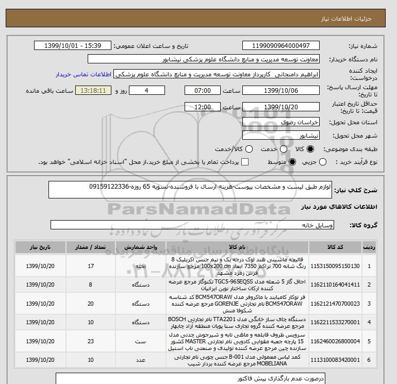
Task: Click unit ست in row 5
Action: click(141, 341)
